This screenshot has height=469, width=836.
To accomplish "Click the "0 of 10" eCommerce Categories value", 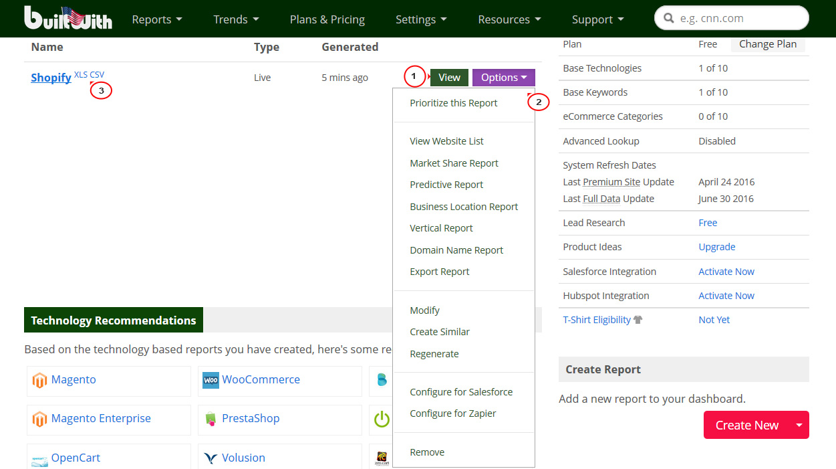I will tap(713, 116).
